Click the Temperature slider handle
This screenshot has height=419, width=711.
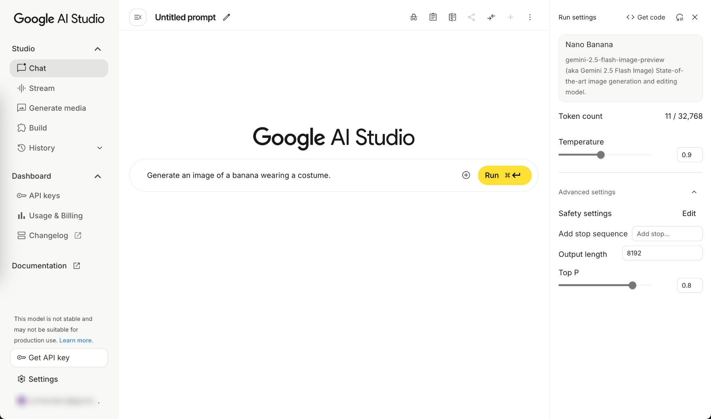[x=601, y=155]
